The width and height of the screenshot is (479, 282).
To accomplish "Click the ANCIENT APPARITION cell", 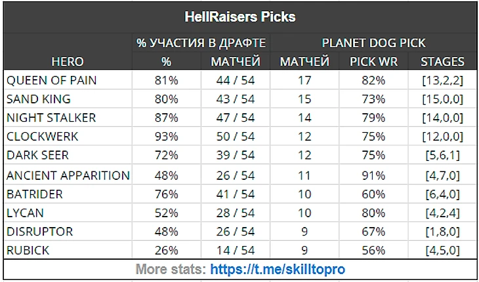I will coord(67,175).
